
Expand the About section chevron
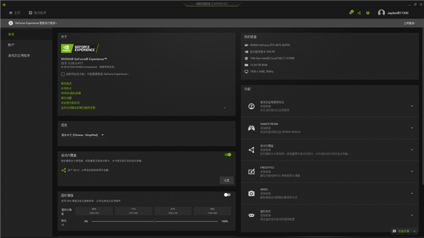point(225,108)
